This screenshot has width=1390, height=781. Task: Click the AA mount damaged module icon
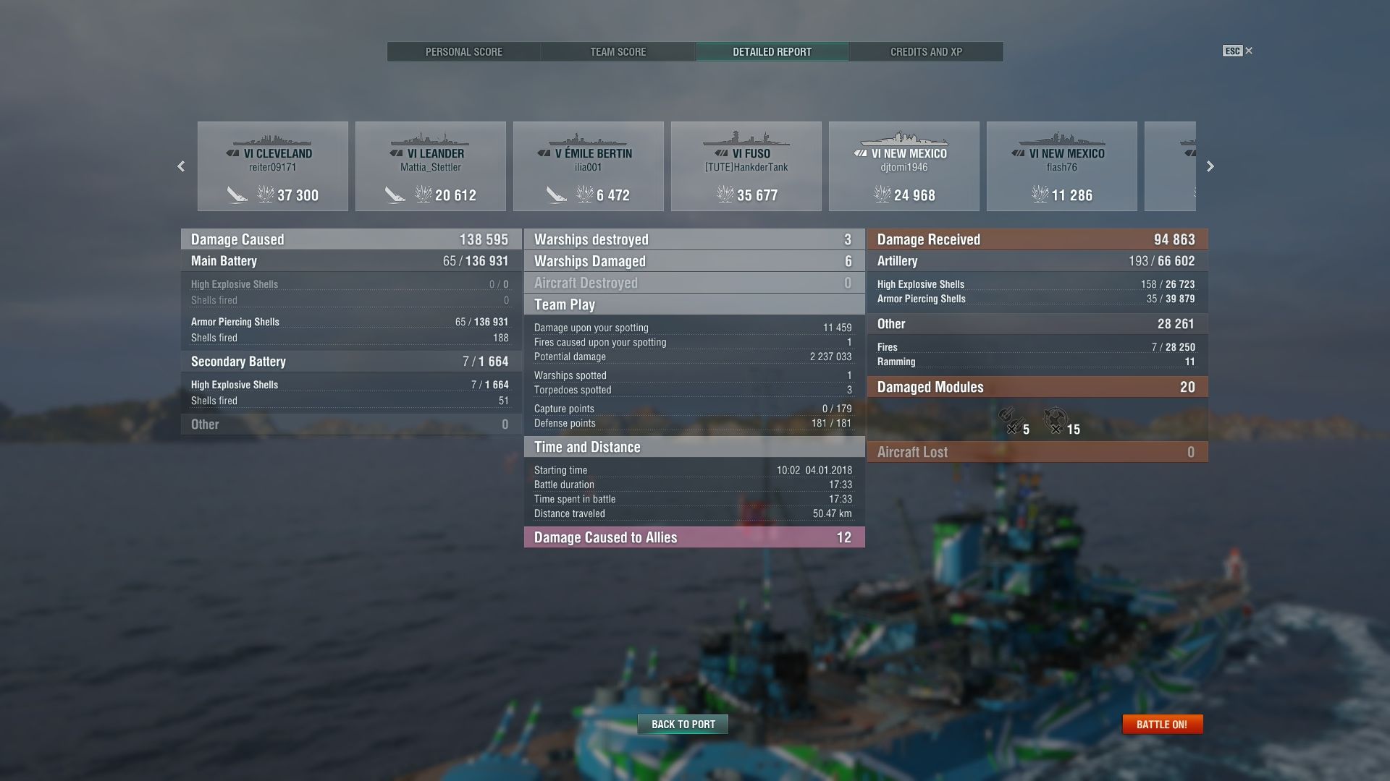(x=1056, y=419)
